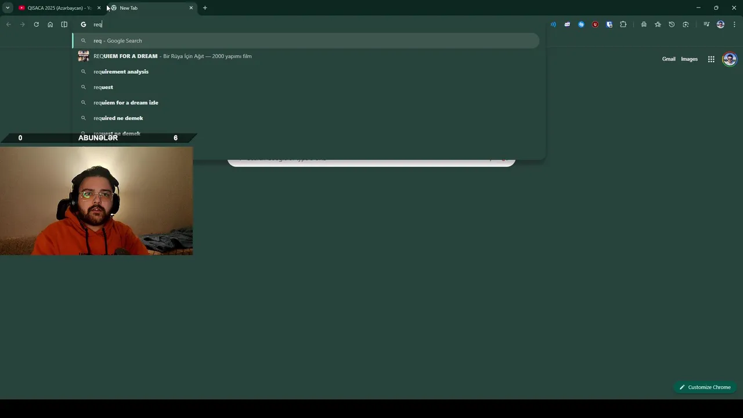Image resolution: width=743 pixels, height=418 pixels.
Task: Click the incognito hat-and-glasses icon
Action: pos(644,24)
